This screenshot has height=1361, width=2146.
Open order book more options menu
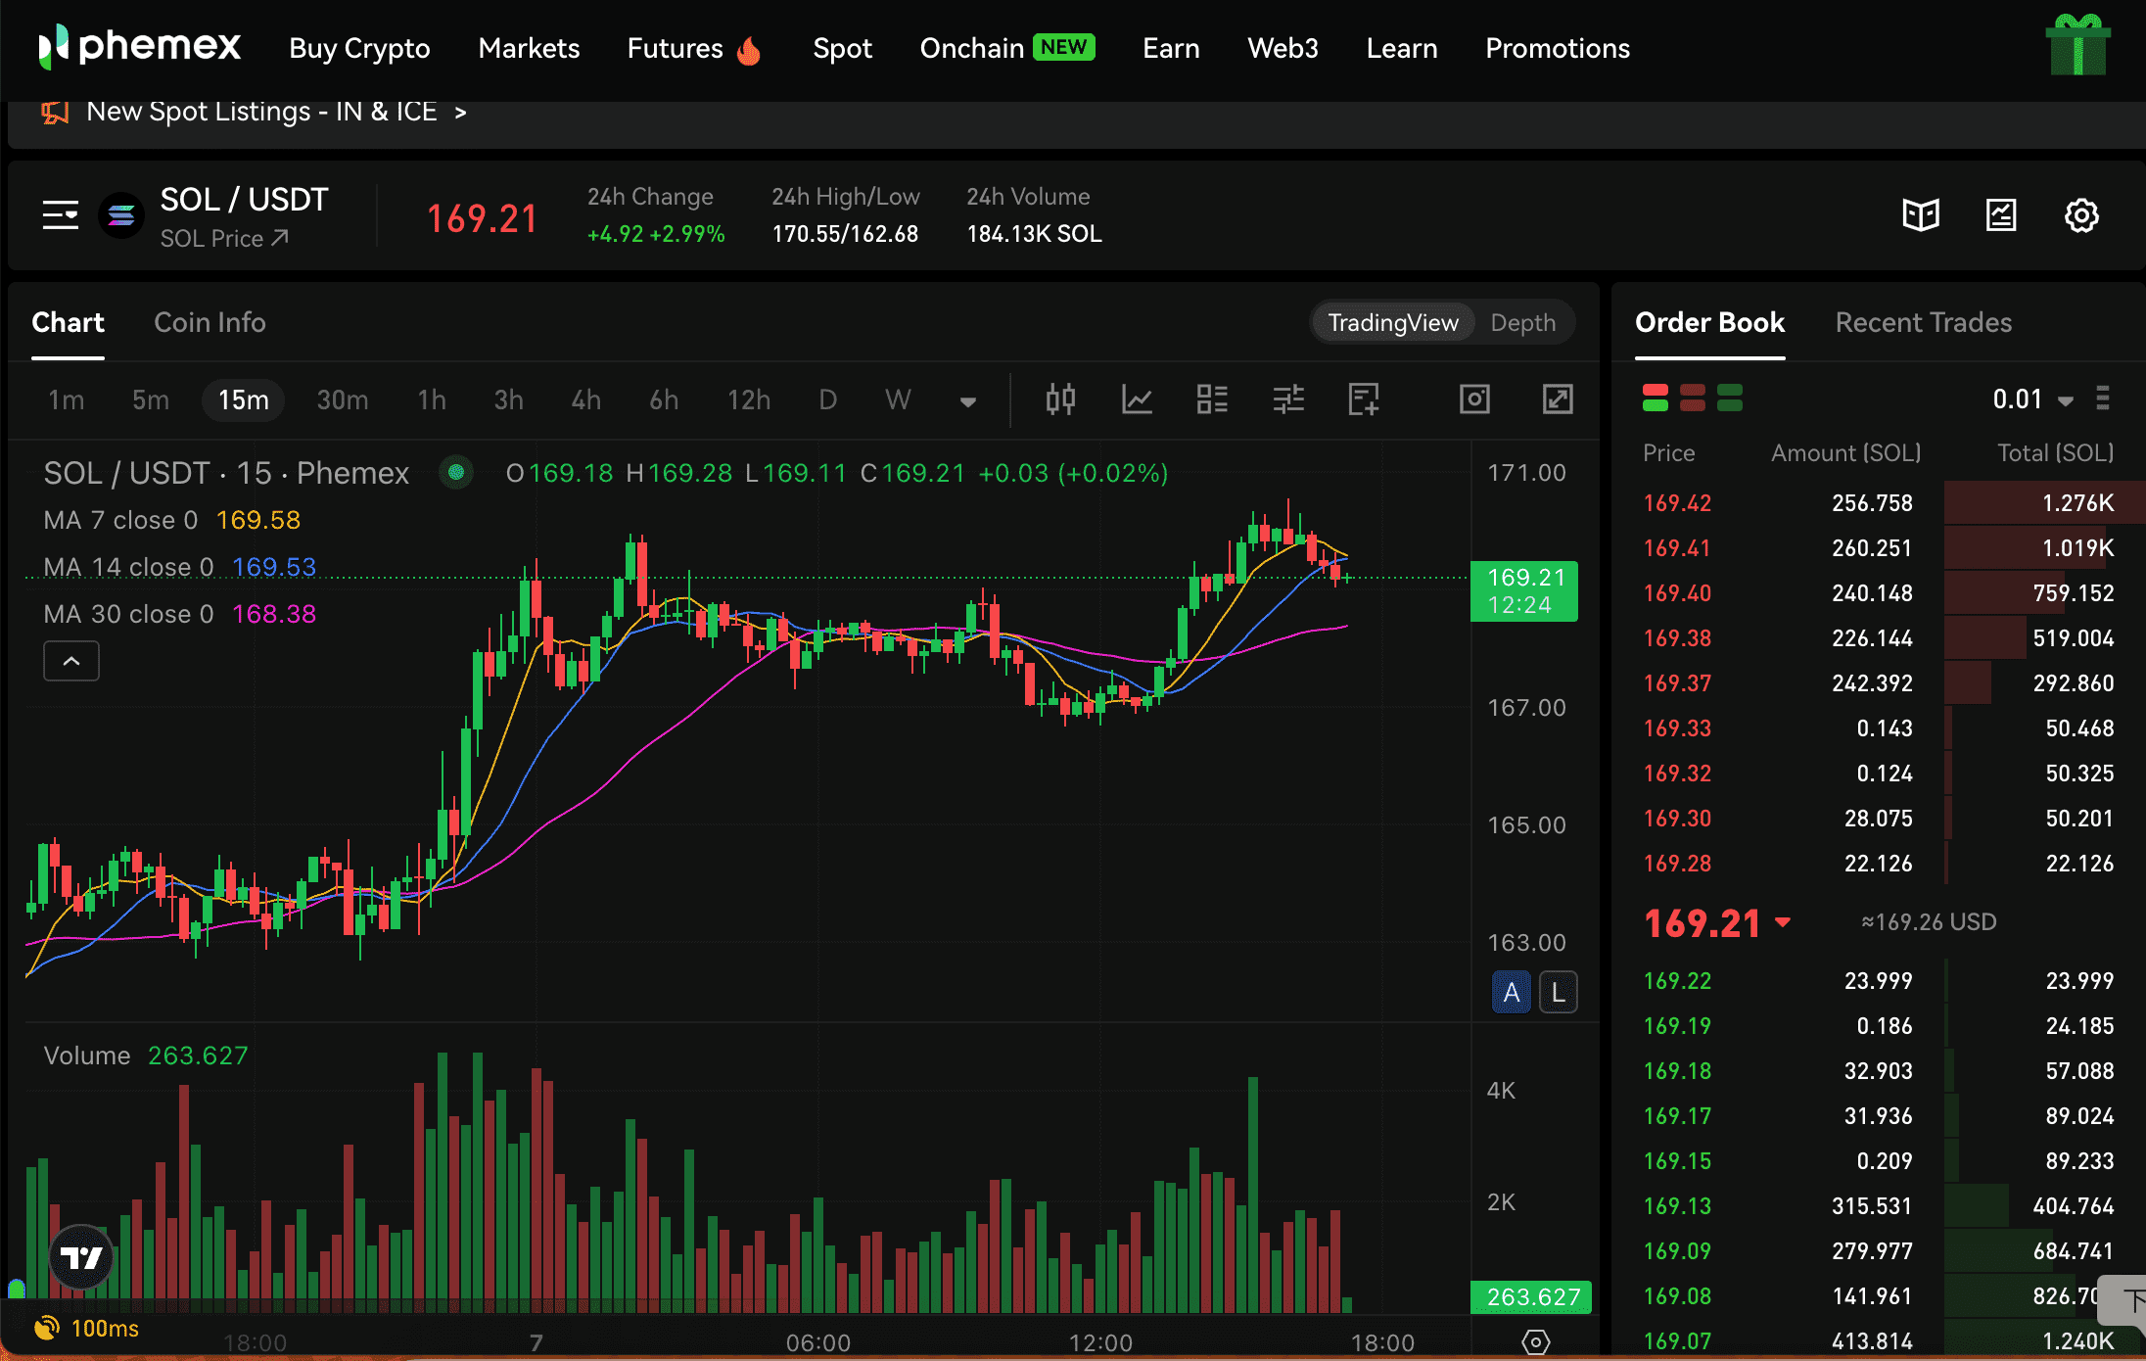[x=2102, y=399]
